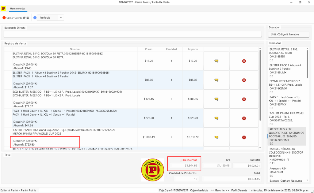This screenshot has width=314, height=193.
Task: Choose Avengers #24 from product list
Action: coord(287,172)
